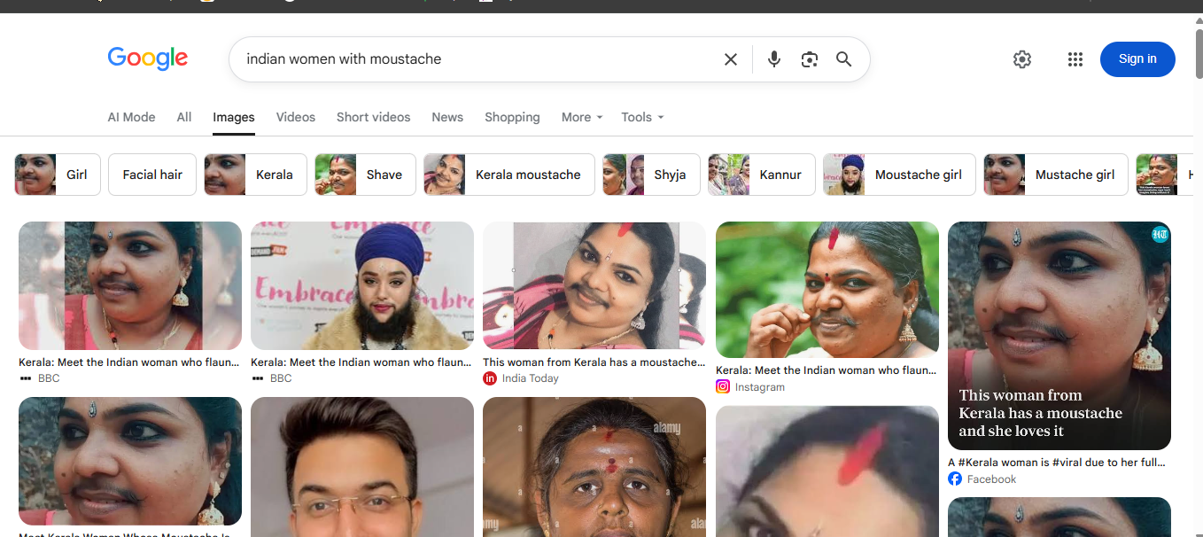Viewport: 1203px width, 537px height.
Task: Switch to Videos tab
Action: click(296, 117)
